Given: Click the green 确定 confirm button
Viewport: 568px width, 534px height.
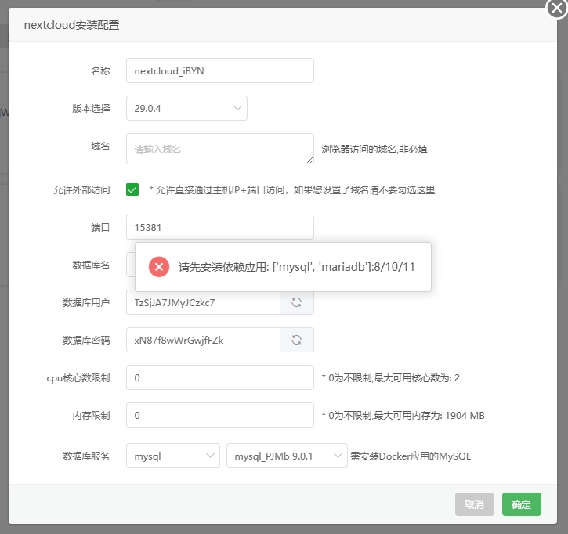Looking at the screenshot, I should click(521, 504).
